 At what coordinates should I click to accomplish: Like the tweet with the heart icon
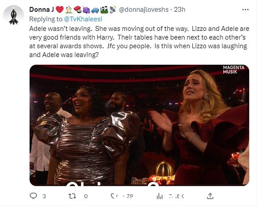114,196
